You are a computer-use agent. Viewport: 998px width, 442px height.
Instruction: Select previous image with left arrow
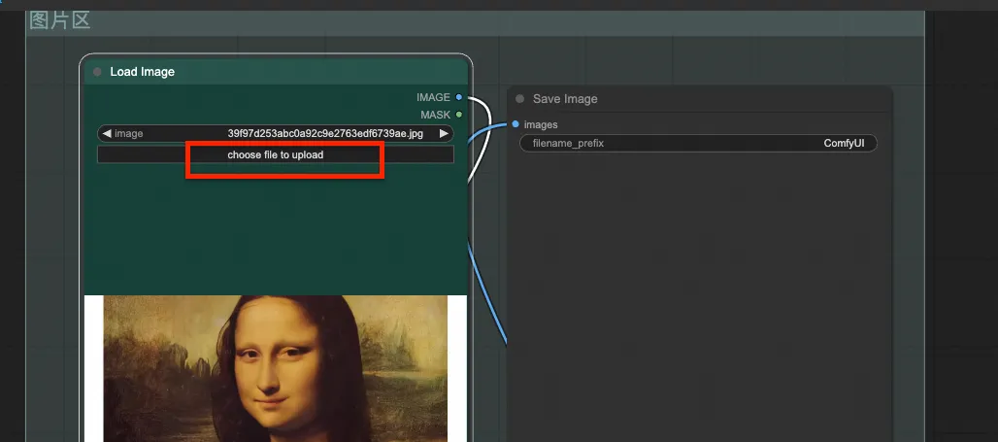106,134
